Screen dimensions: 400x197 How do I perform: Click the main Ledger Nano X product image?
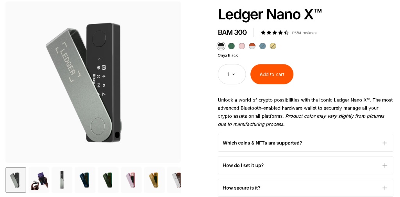point(93,82)
